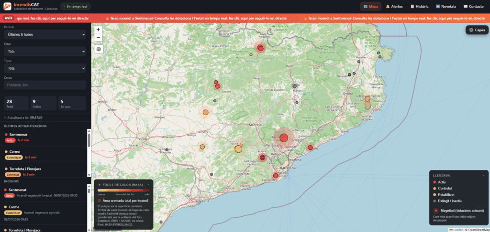Image resolution: width=490 pixels, height=232 pixels.
Task: Open the Estat filter dropdown
Action: pyautogui.click(x=45, y=51)
